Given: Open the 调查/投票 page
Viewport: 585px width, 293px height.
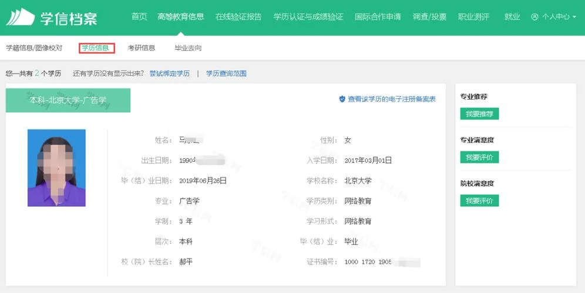Looking at the screenshot, I should (x=429, y=17).
